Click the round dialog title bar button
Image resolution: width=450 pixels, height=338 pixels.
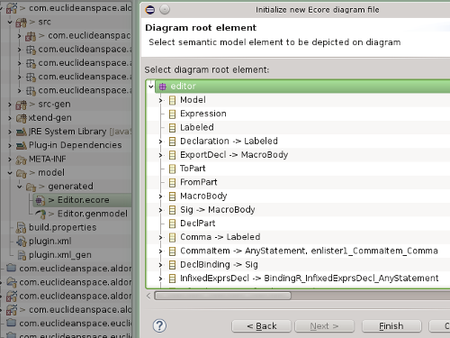[x=165, y=10]
